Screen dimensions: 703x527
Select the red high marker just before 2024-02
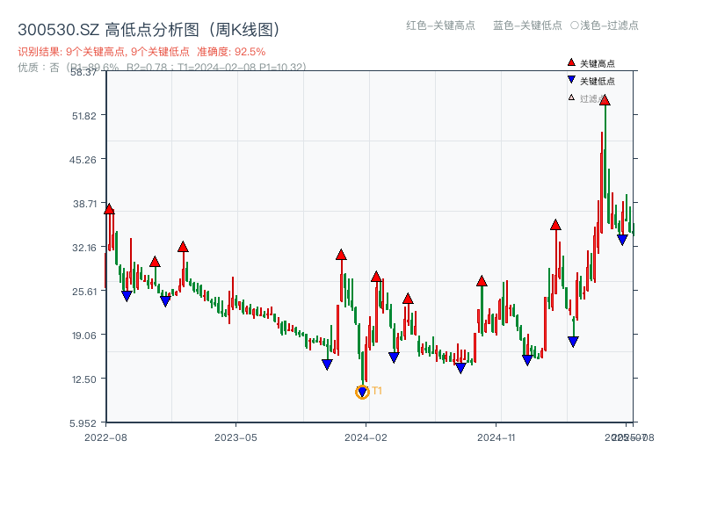(x=341, y=255)
